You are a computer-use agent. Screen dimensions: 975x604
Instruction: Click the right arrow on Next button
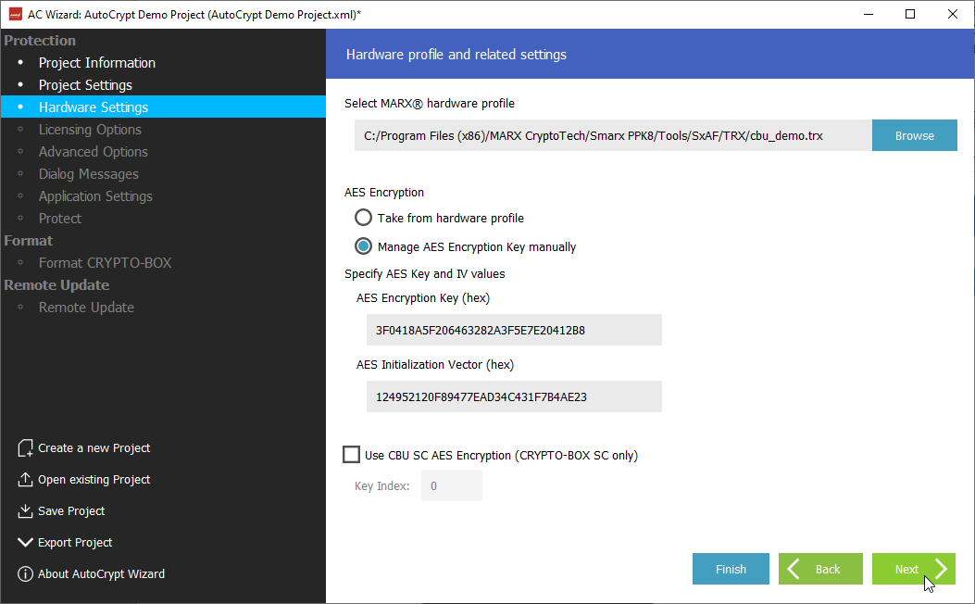pos(940,569)
